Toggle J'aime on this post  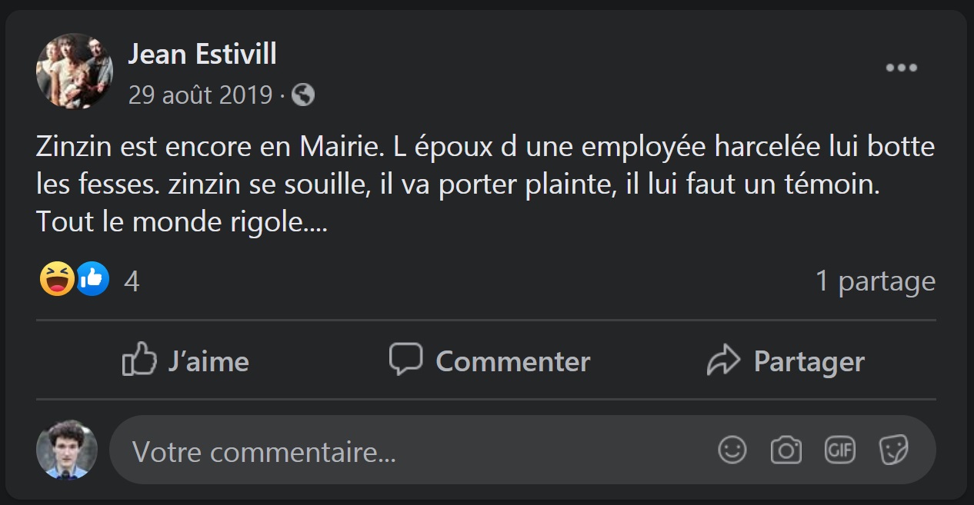186,360
